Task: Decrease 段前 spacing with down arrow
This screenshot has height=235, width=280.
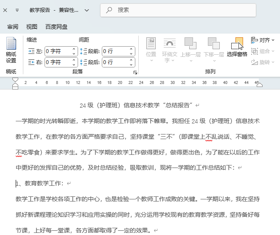Action: tap(131, 54)
